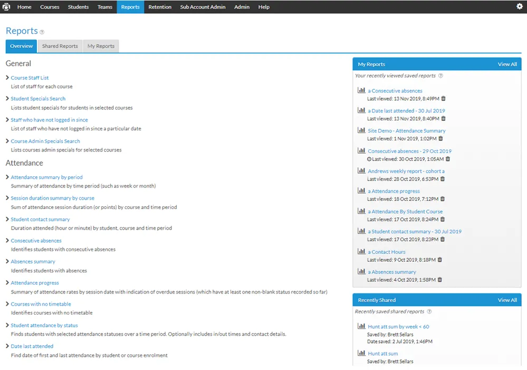Delete the 'a Absences summary' saved report
This screenshot has height=370, width=527.
coord(440,280)
